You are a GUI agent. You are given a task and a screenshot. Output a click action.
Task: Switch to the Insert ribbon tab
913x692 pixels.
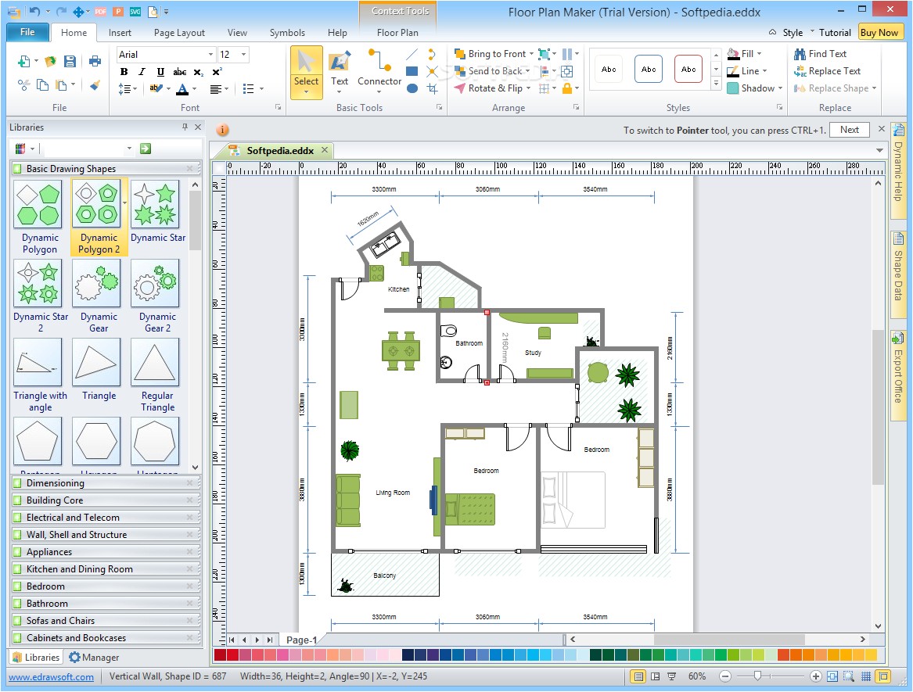(120, 32)
